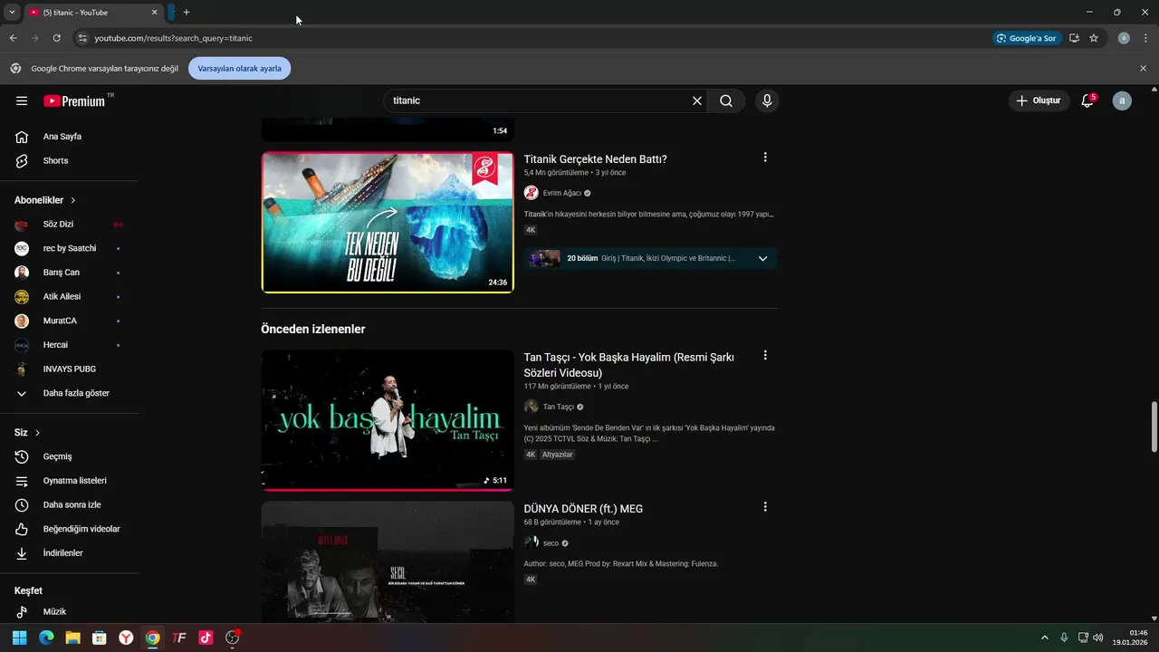Open the Yandex browser taskbar icon

126,638
